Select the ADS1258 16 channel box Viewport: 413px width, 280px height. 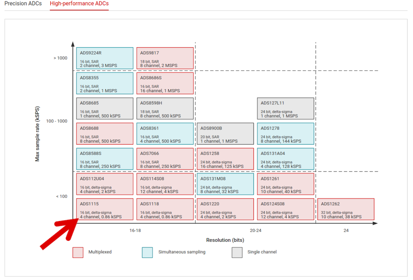point(225,159)
